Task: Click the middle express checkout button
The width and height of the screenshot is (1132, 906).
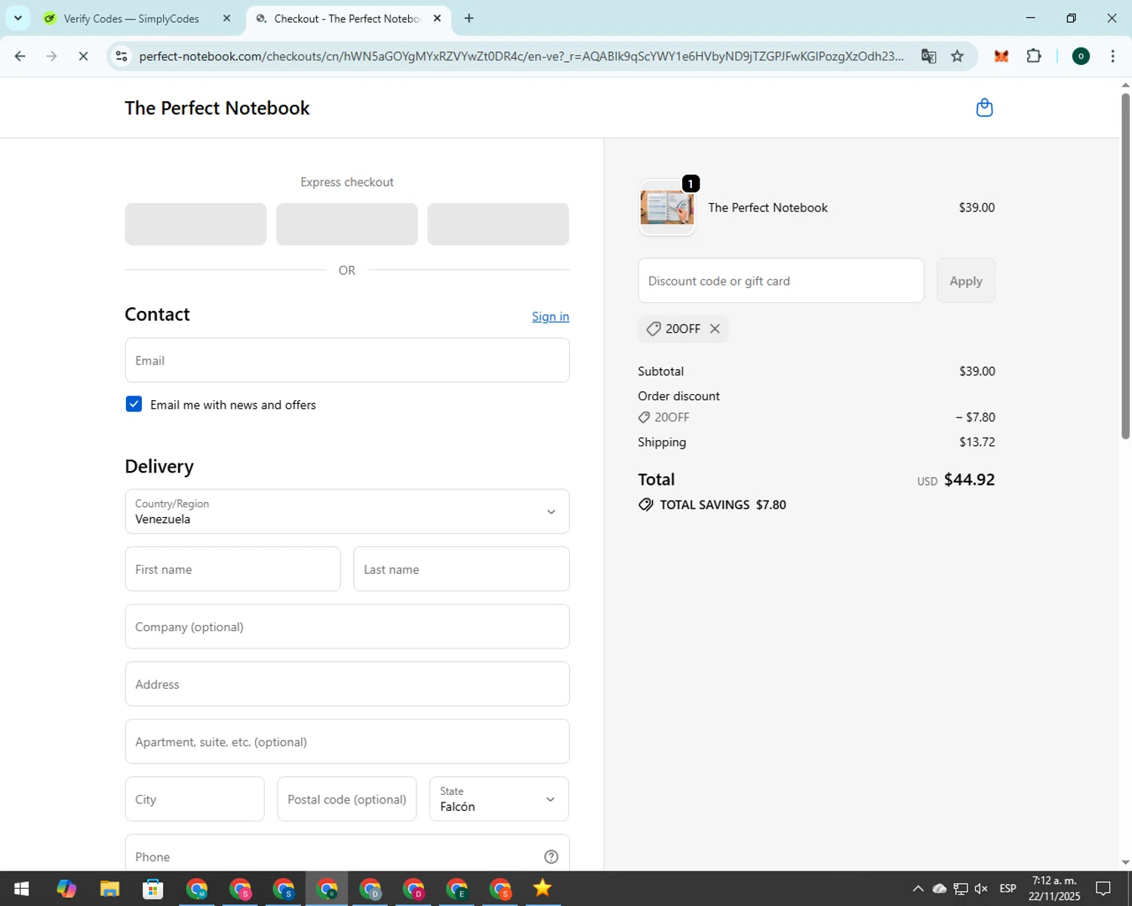Action: 347,224
